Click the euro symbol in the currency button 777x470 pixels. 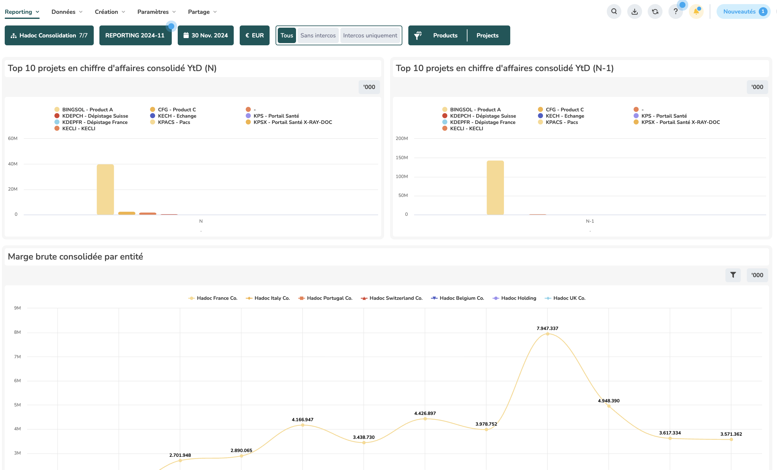click(x=247, y=35)
